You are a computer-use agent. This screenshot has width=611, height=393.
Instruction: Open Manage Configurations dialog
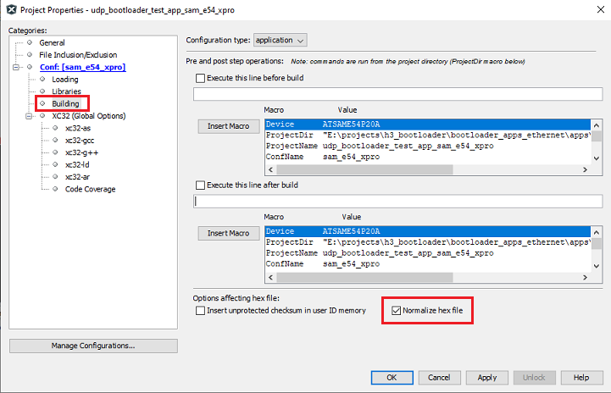pyautogui.click(x=93, y=346)
